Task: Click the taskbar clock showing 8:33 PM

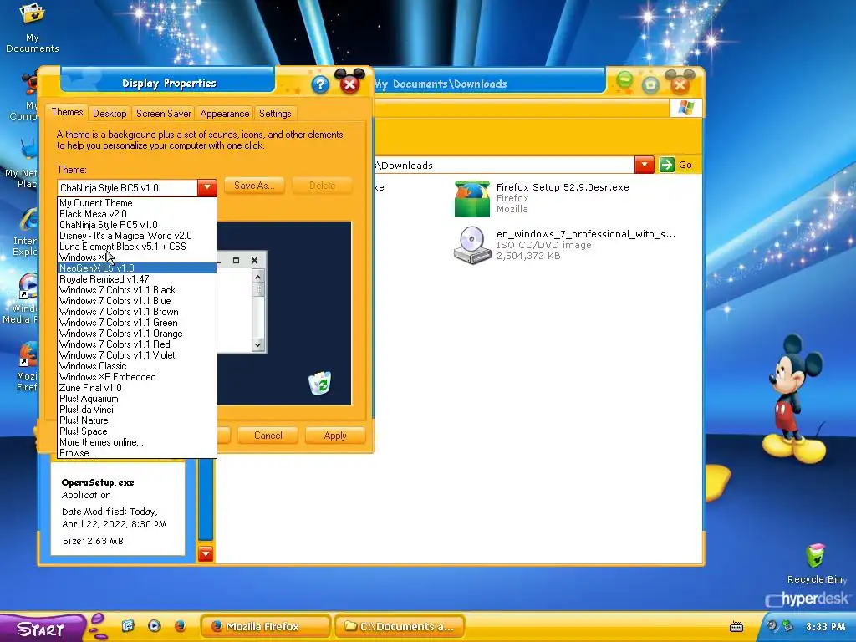Action: [x=825, y=627]
